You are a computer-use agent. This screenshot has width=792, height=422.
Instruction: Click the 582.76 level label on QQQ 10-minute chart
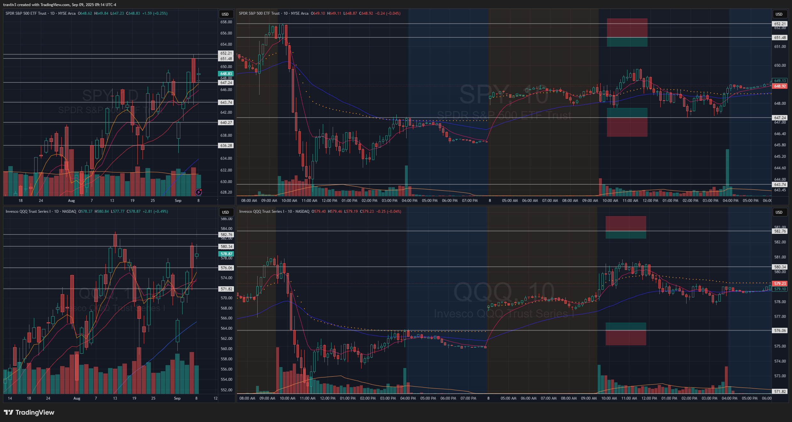point(780,231)
